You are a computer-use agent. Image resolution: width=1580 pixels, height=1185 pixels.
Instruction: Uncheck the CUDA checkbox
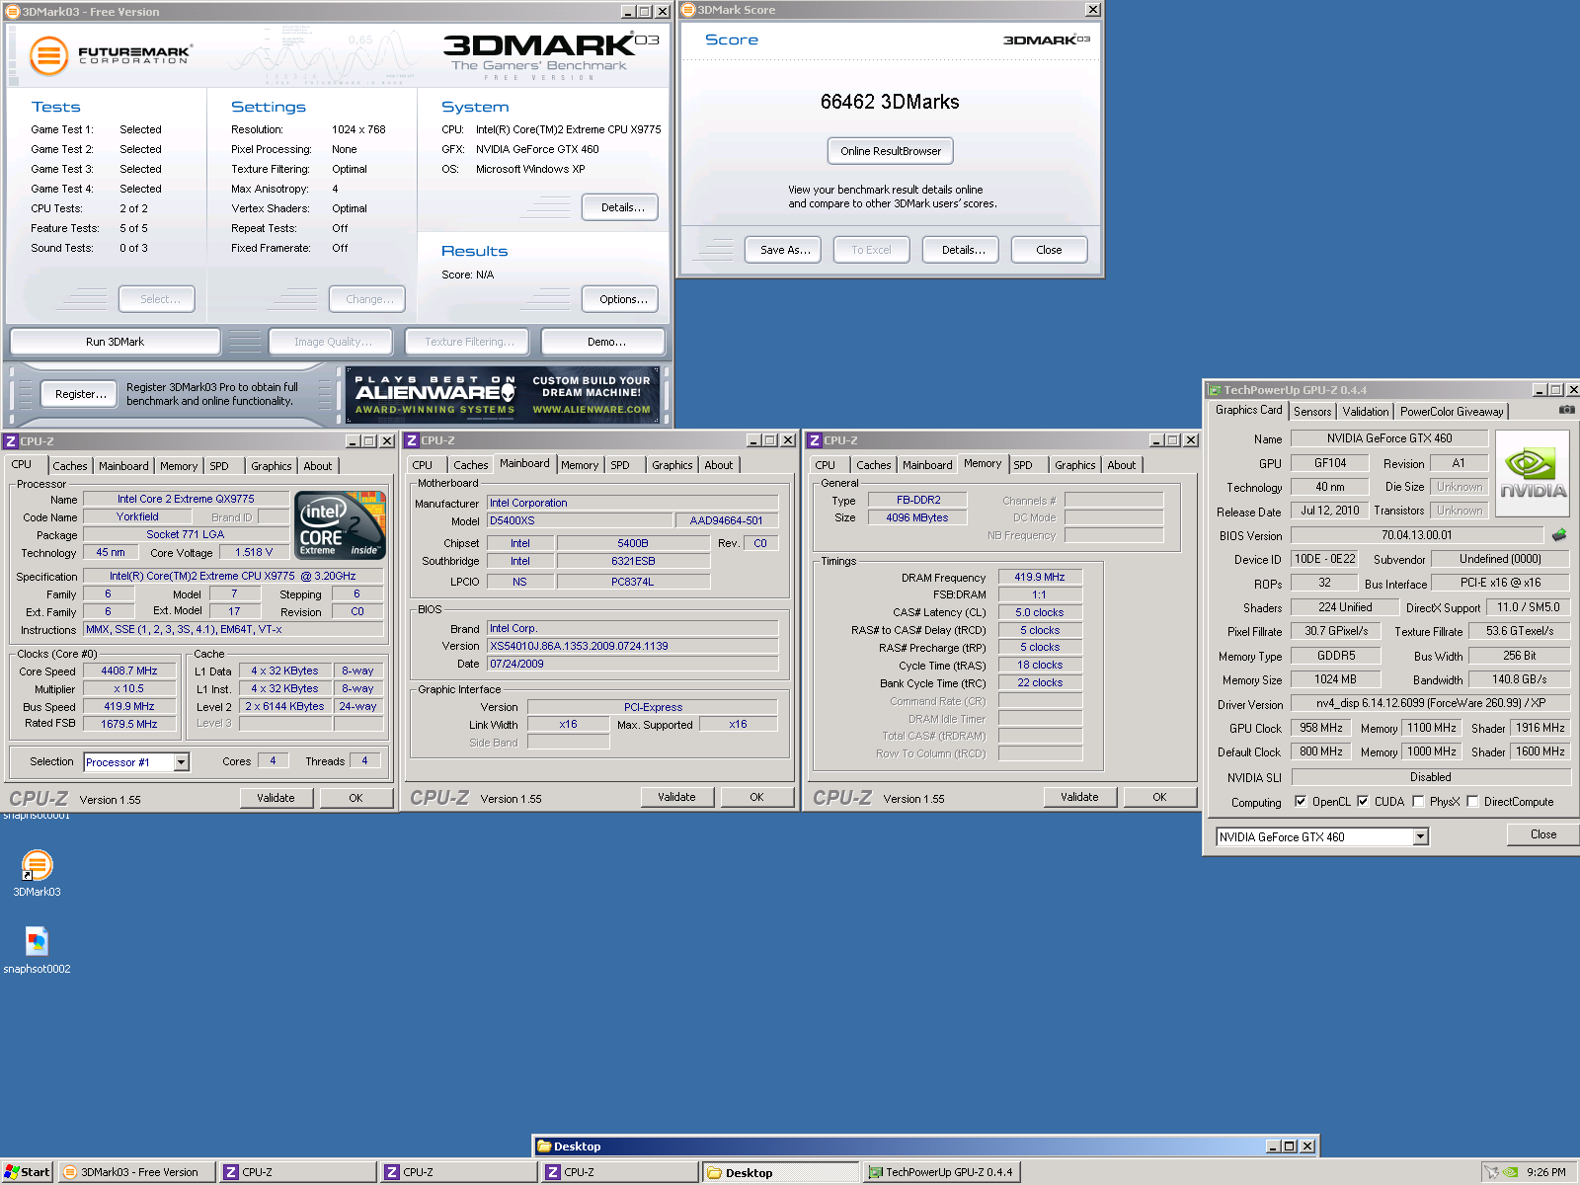click(1363, 802)
